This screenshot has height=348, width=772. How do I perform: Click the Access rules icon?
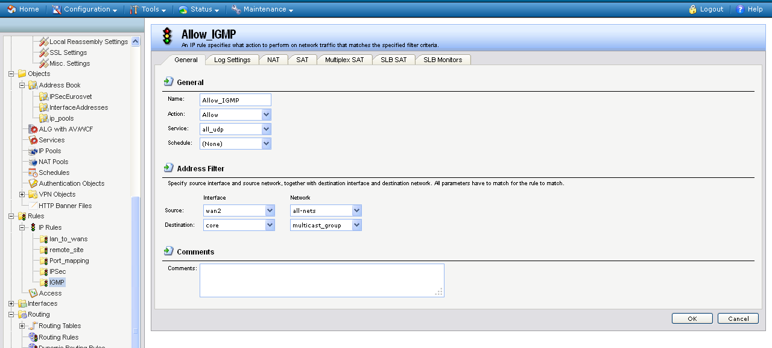tap(33, 293)
